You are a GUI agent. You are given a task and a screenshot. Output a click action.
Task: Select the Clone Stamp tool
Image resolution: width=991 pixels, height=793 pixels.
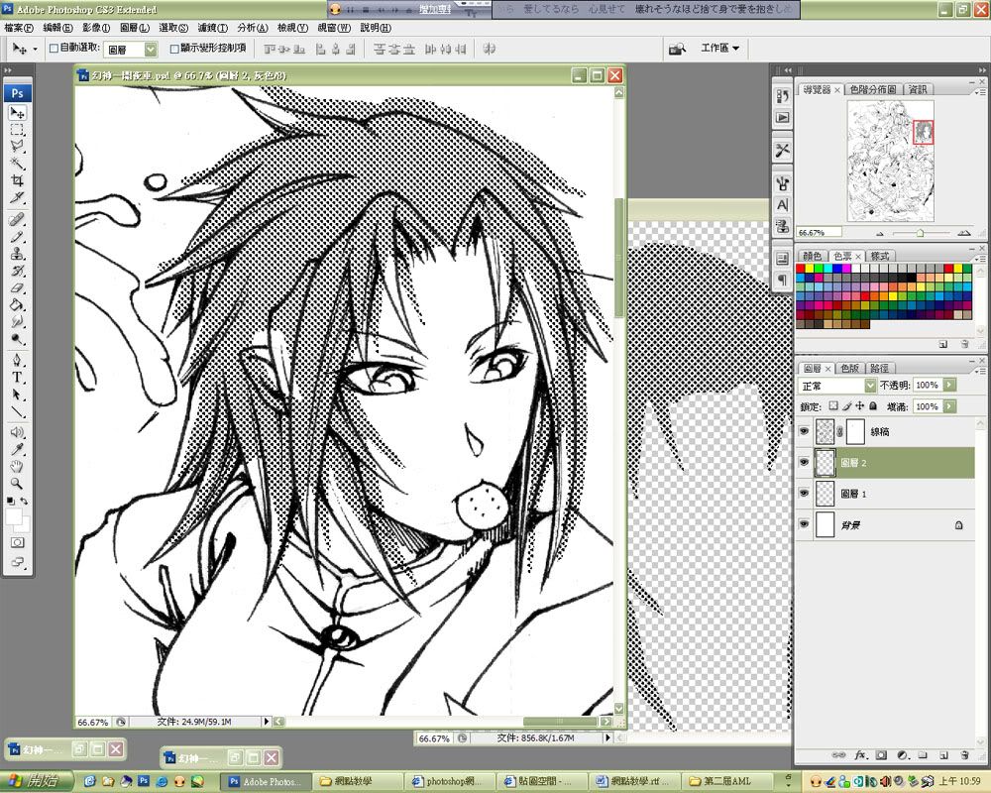click(17, 254)
